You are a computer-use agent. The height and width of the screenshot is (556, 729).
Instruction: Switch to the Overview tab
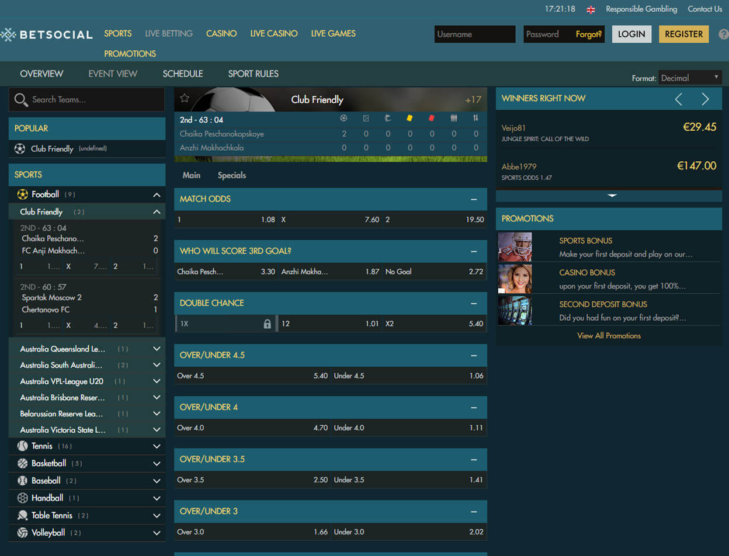41,74
